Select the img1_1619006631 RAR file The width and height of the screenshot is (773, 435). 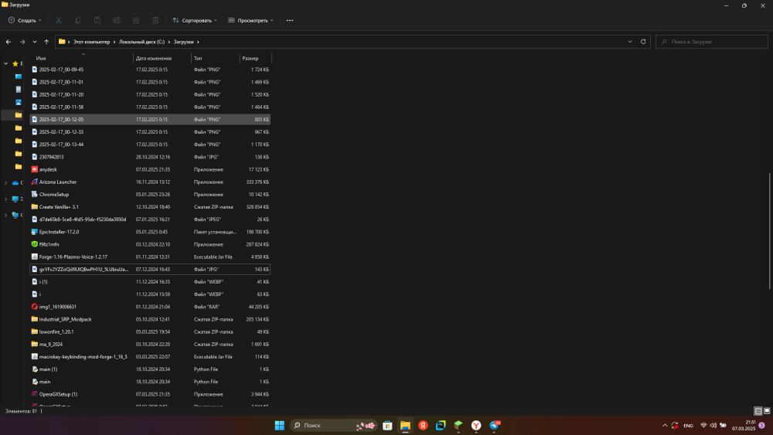click(x=150, y=307)
